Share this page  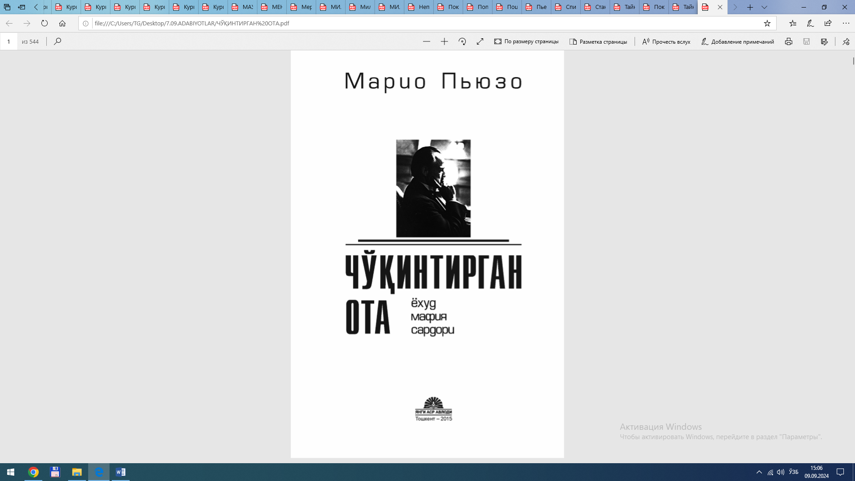(x=828, y=23)
